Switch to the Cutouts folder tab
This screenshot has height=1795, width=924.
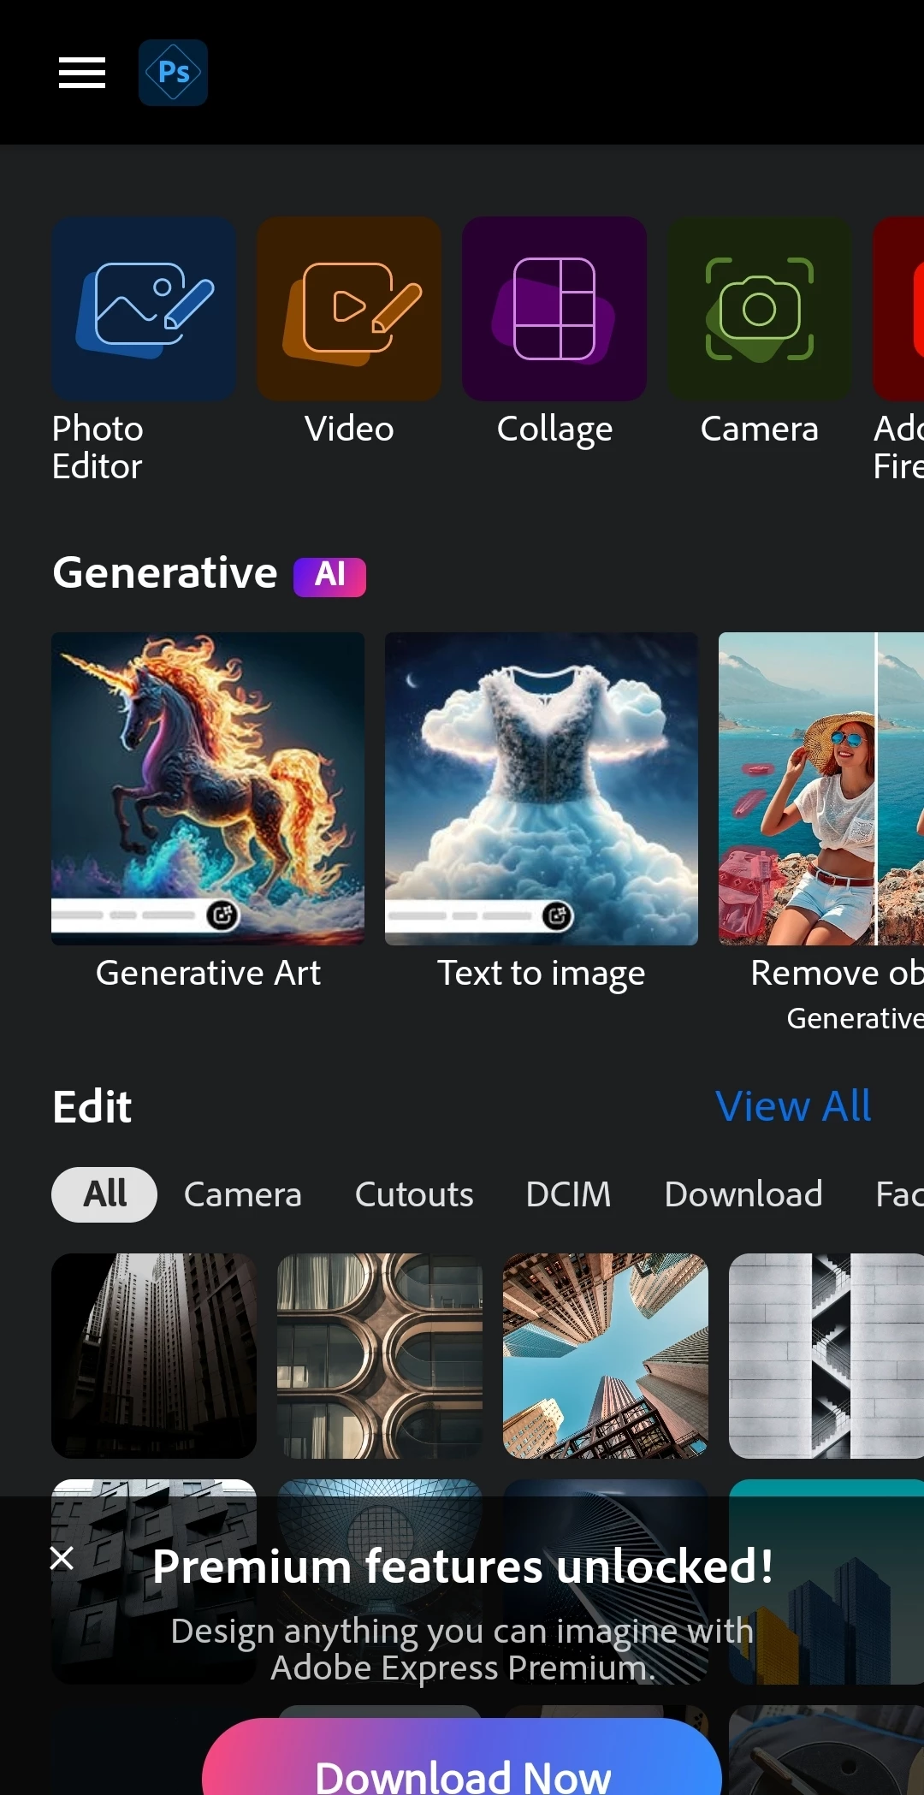[414, 1194]
